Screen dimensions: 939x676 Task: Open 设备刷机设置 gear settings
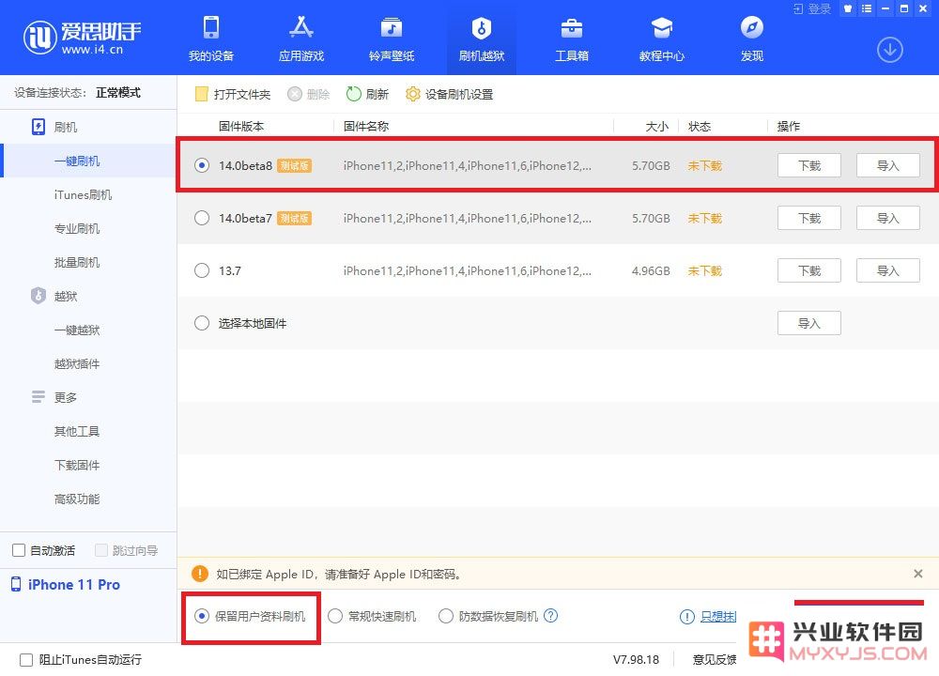[x=449, y=94]
